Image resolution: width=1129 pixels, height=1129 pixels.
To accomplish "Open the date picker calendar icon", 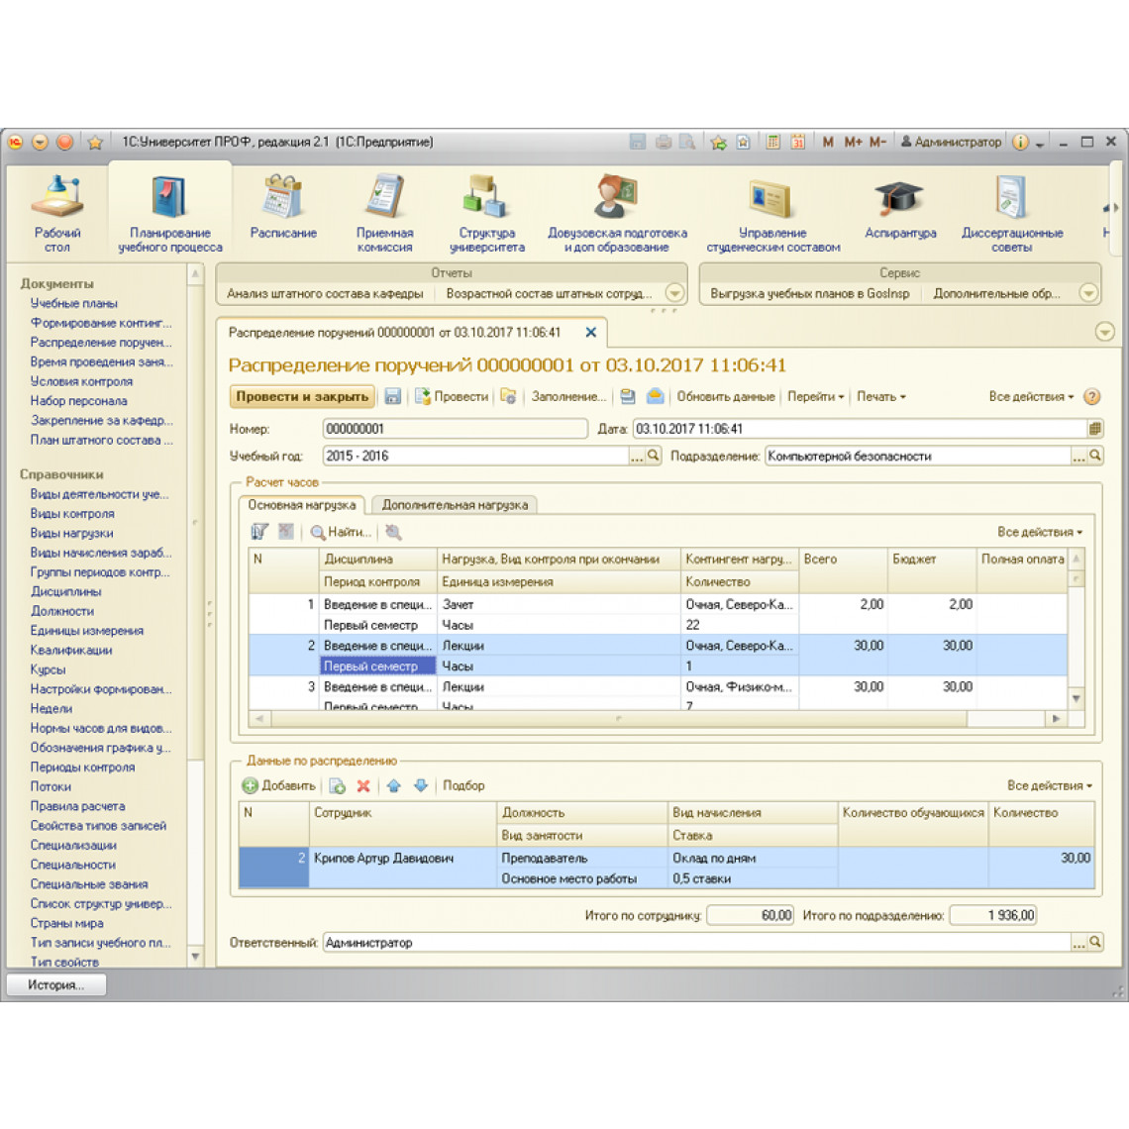I will [x=1094, y=429].
